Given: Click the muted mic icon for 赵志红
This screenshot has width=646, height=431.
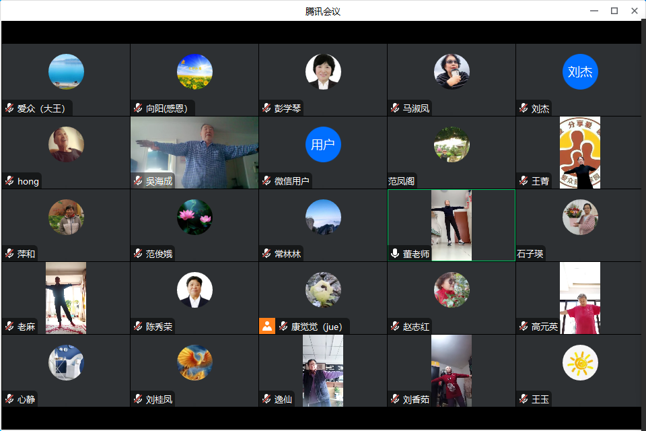Looking at the screenshot, I should [395, 327].
